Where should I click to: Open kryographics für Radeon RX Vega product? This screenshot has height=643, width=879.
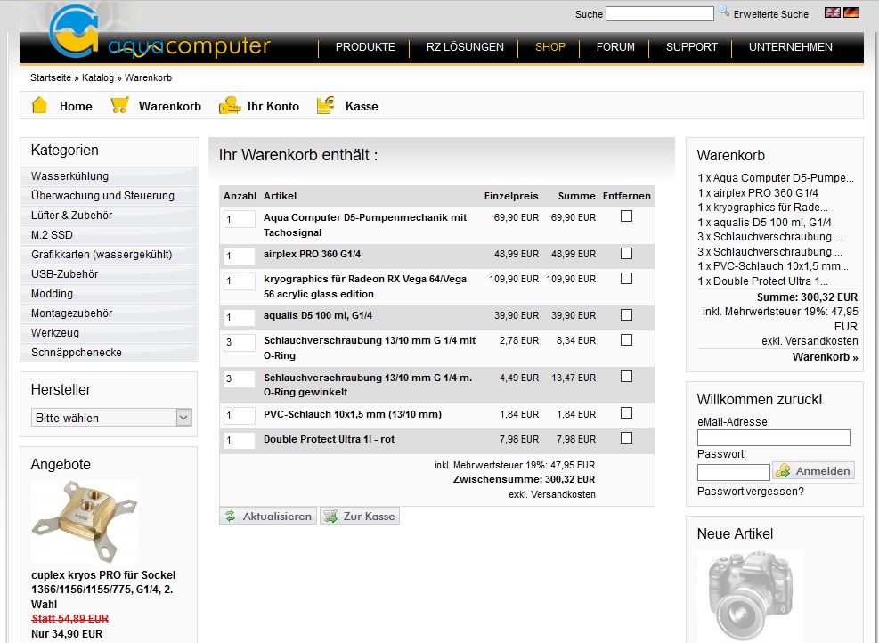pos(365,287)
